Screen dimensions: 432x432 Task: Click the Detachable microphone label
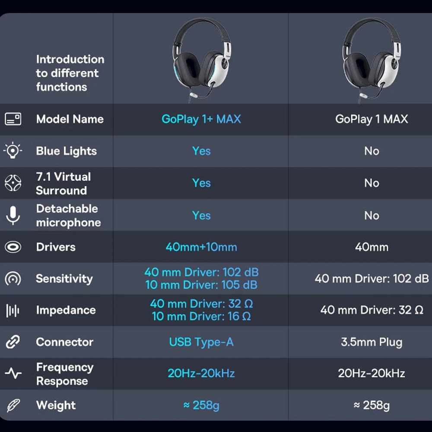click(68, 215)
